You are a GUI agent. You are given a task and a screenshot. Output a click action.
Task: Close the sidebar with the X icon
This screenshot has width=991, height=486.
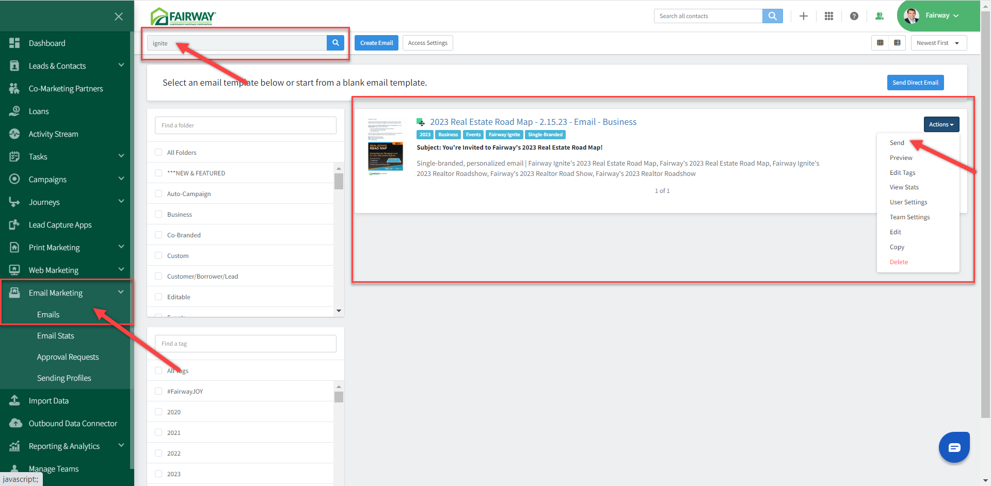(119, 17)
